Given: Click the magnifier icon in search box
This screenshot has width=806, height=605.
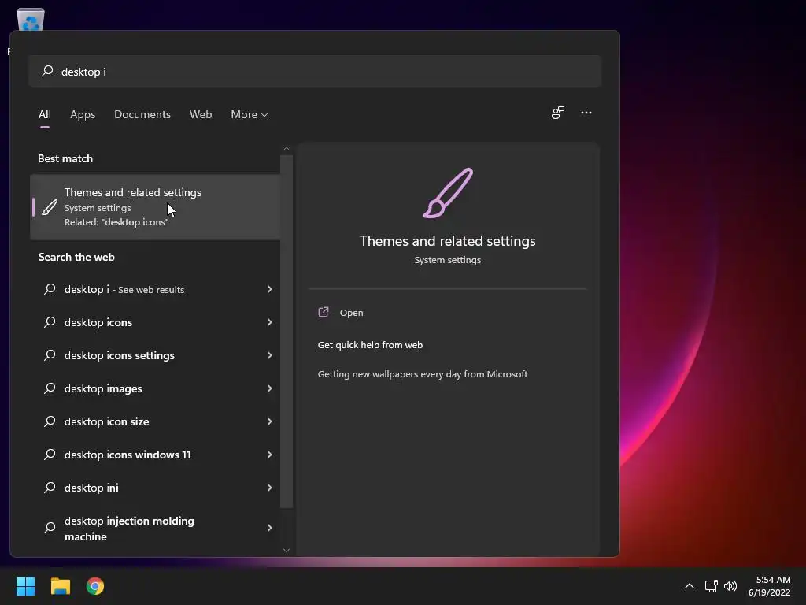Looking at the screenshot, I should [47, 71].
